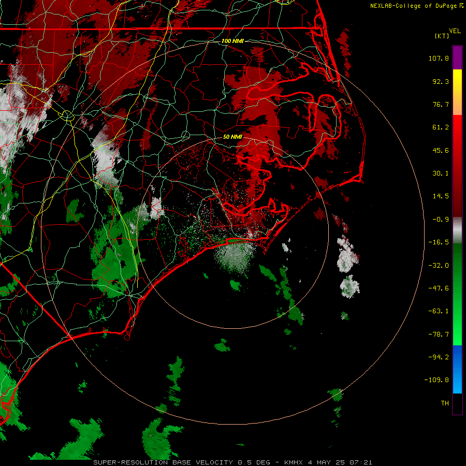
Task: Click the 61.2 scale value
Action: [x=441, y=127]
